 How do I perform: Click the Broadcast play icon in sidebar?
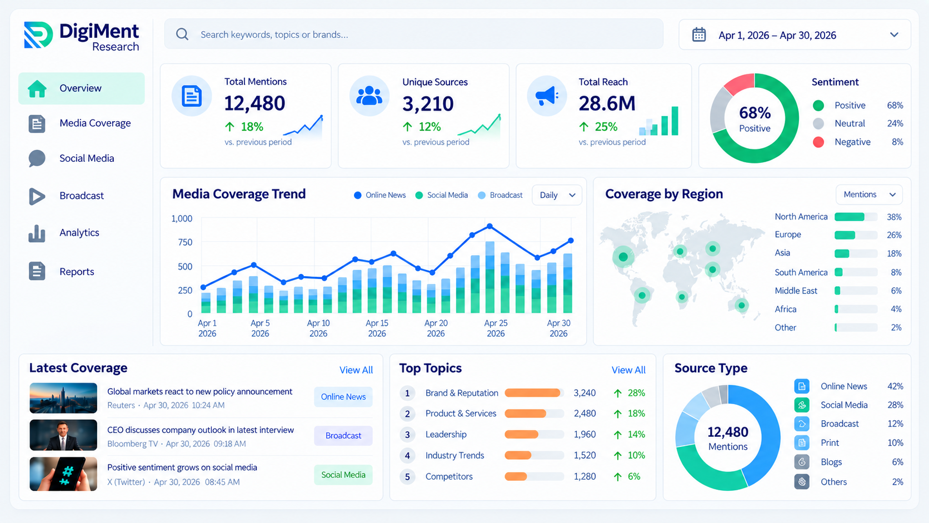tap(37, 196)
